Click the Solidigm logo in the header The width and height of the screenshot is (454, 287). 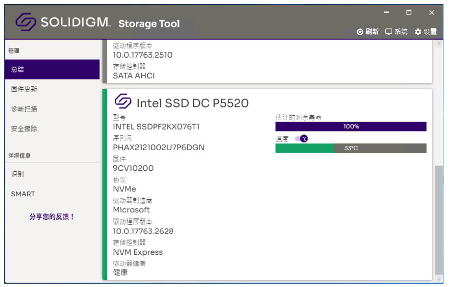coord(26,22)
